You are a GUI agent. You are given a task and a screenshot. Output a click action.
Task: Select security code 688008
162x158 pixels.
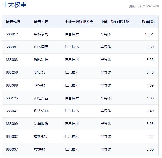[12, 60]
